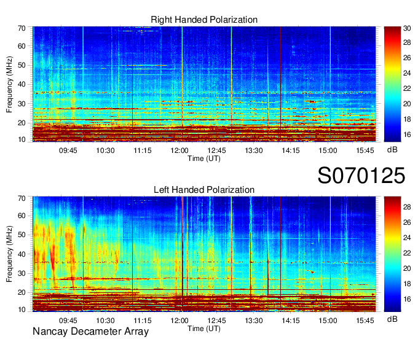Screen dimensions: 418x339
Task: Click the 15:00 time tick on the Left Handed plot
Action: click(x=328, y=321)
